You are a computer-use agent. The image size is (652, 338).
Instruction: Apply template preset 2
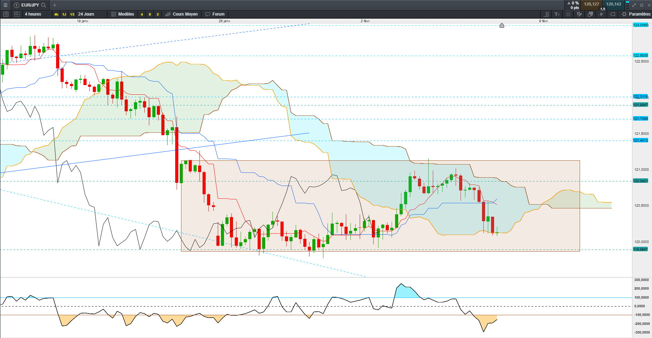tap(158, 14)
